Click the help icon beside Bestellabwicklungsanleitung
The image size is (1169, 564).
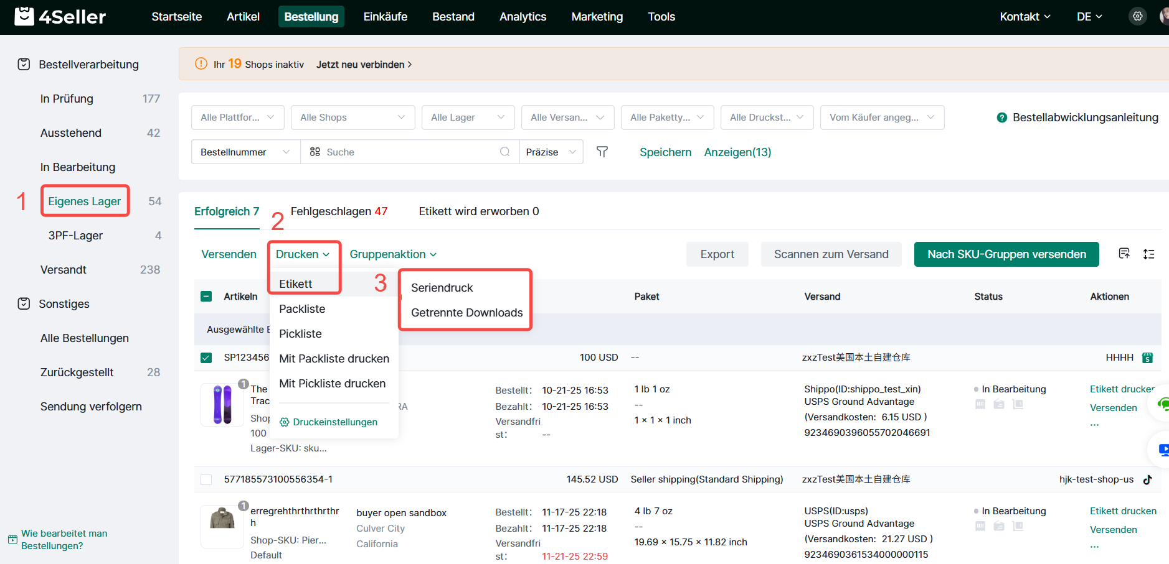pyautogui.click(x=1001, y=118)
